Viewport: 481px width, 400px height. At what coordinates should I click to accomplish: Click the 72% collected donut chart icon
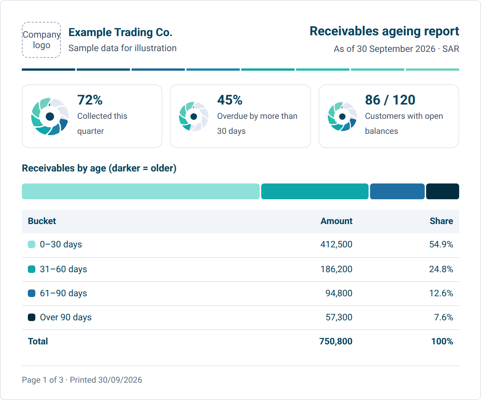(x=50, y=117)
